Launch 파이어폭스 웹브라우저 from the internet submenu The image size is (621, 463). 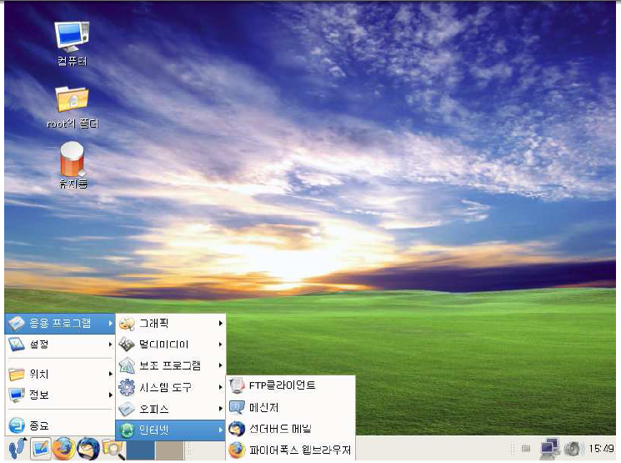tap(291, 450)
